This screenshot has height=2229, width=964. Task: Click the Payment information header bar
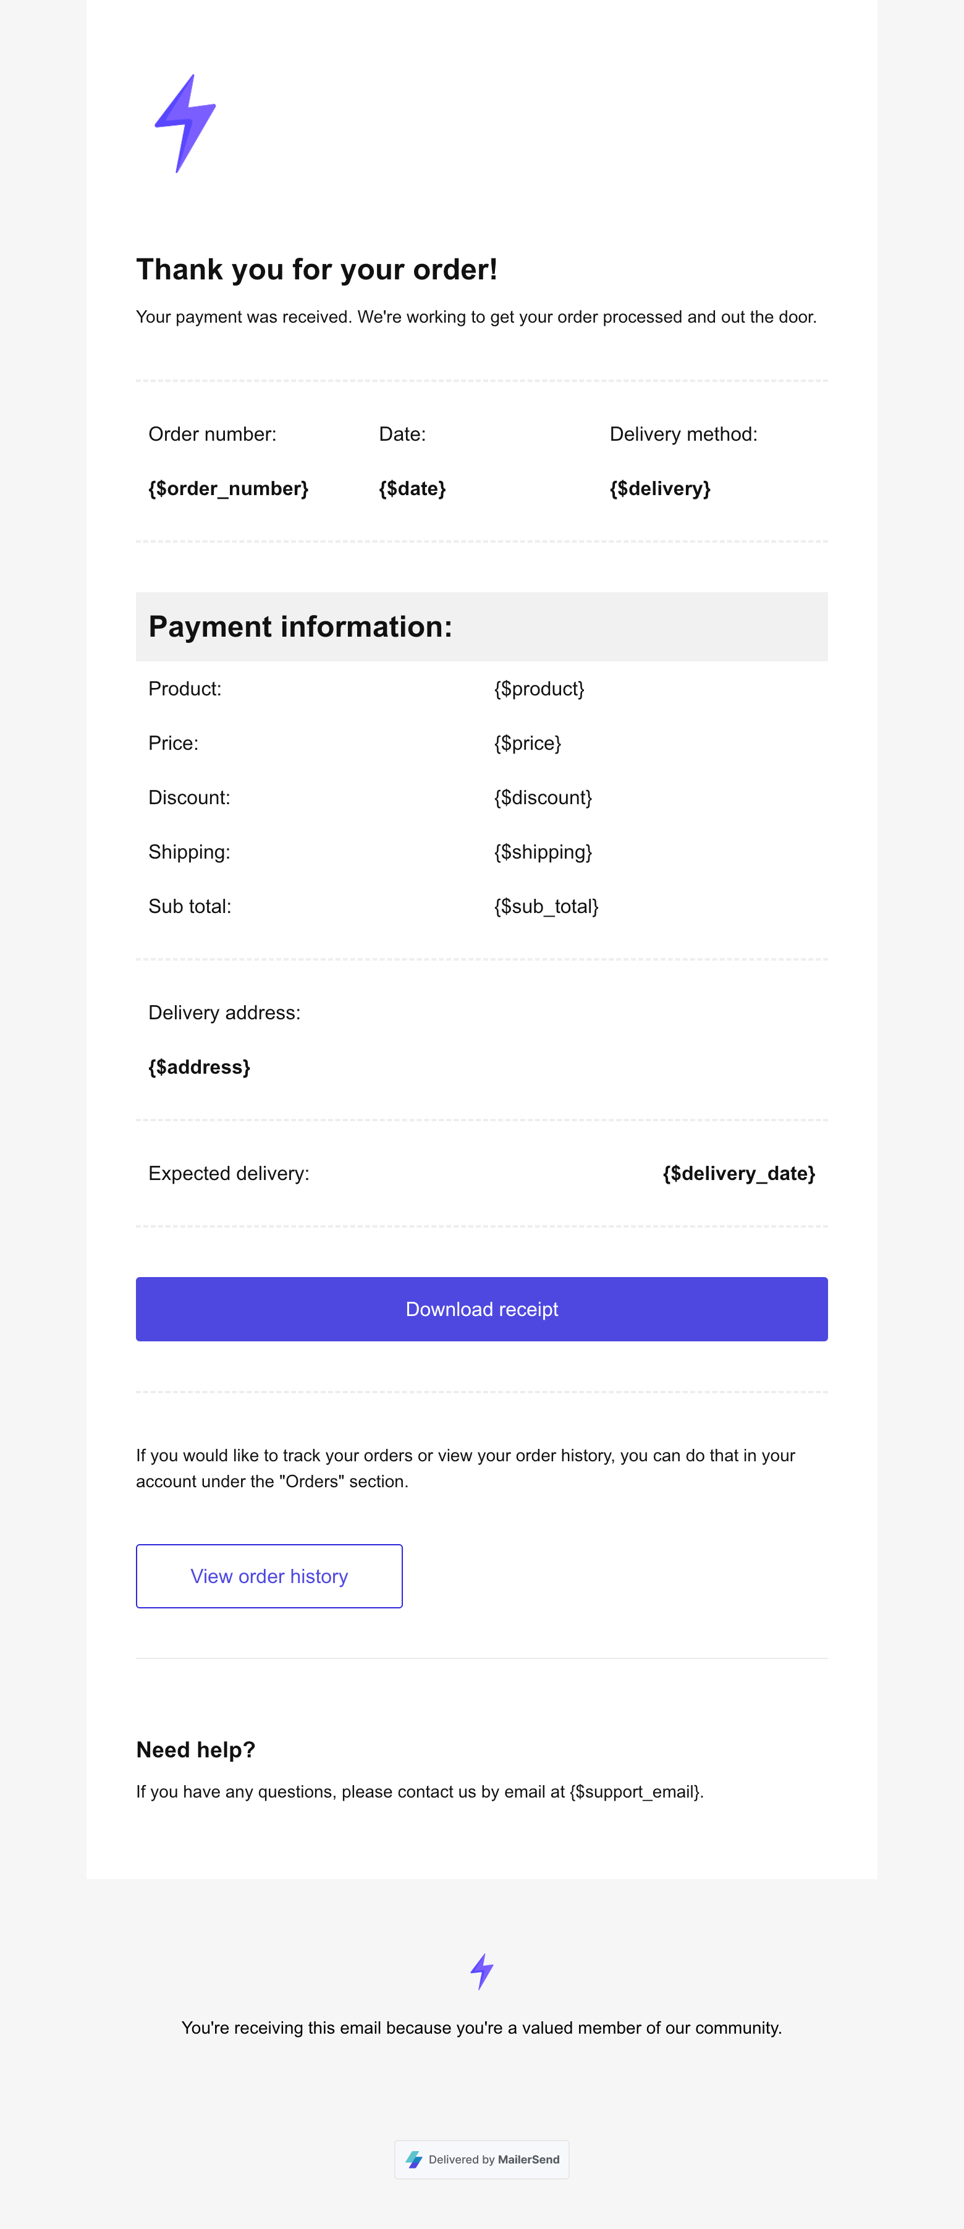(x=481, y=626)
